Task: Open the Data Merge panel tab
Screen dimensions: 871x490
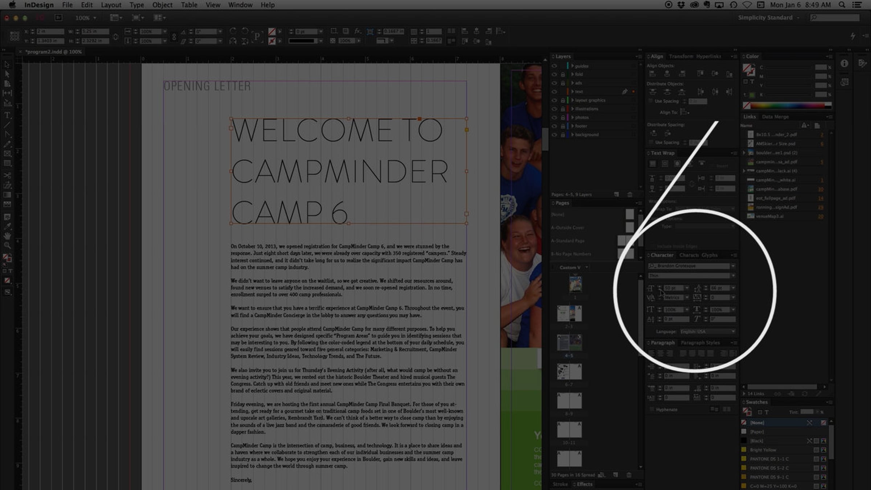Action: coord(775,117)
